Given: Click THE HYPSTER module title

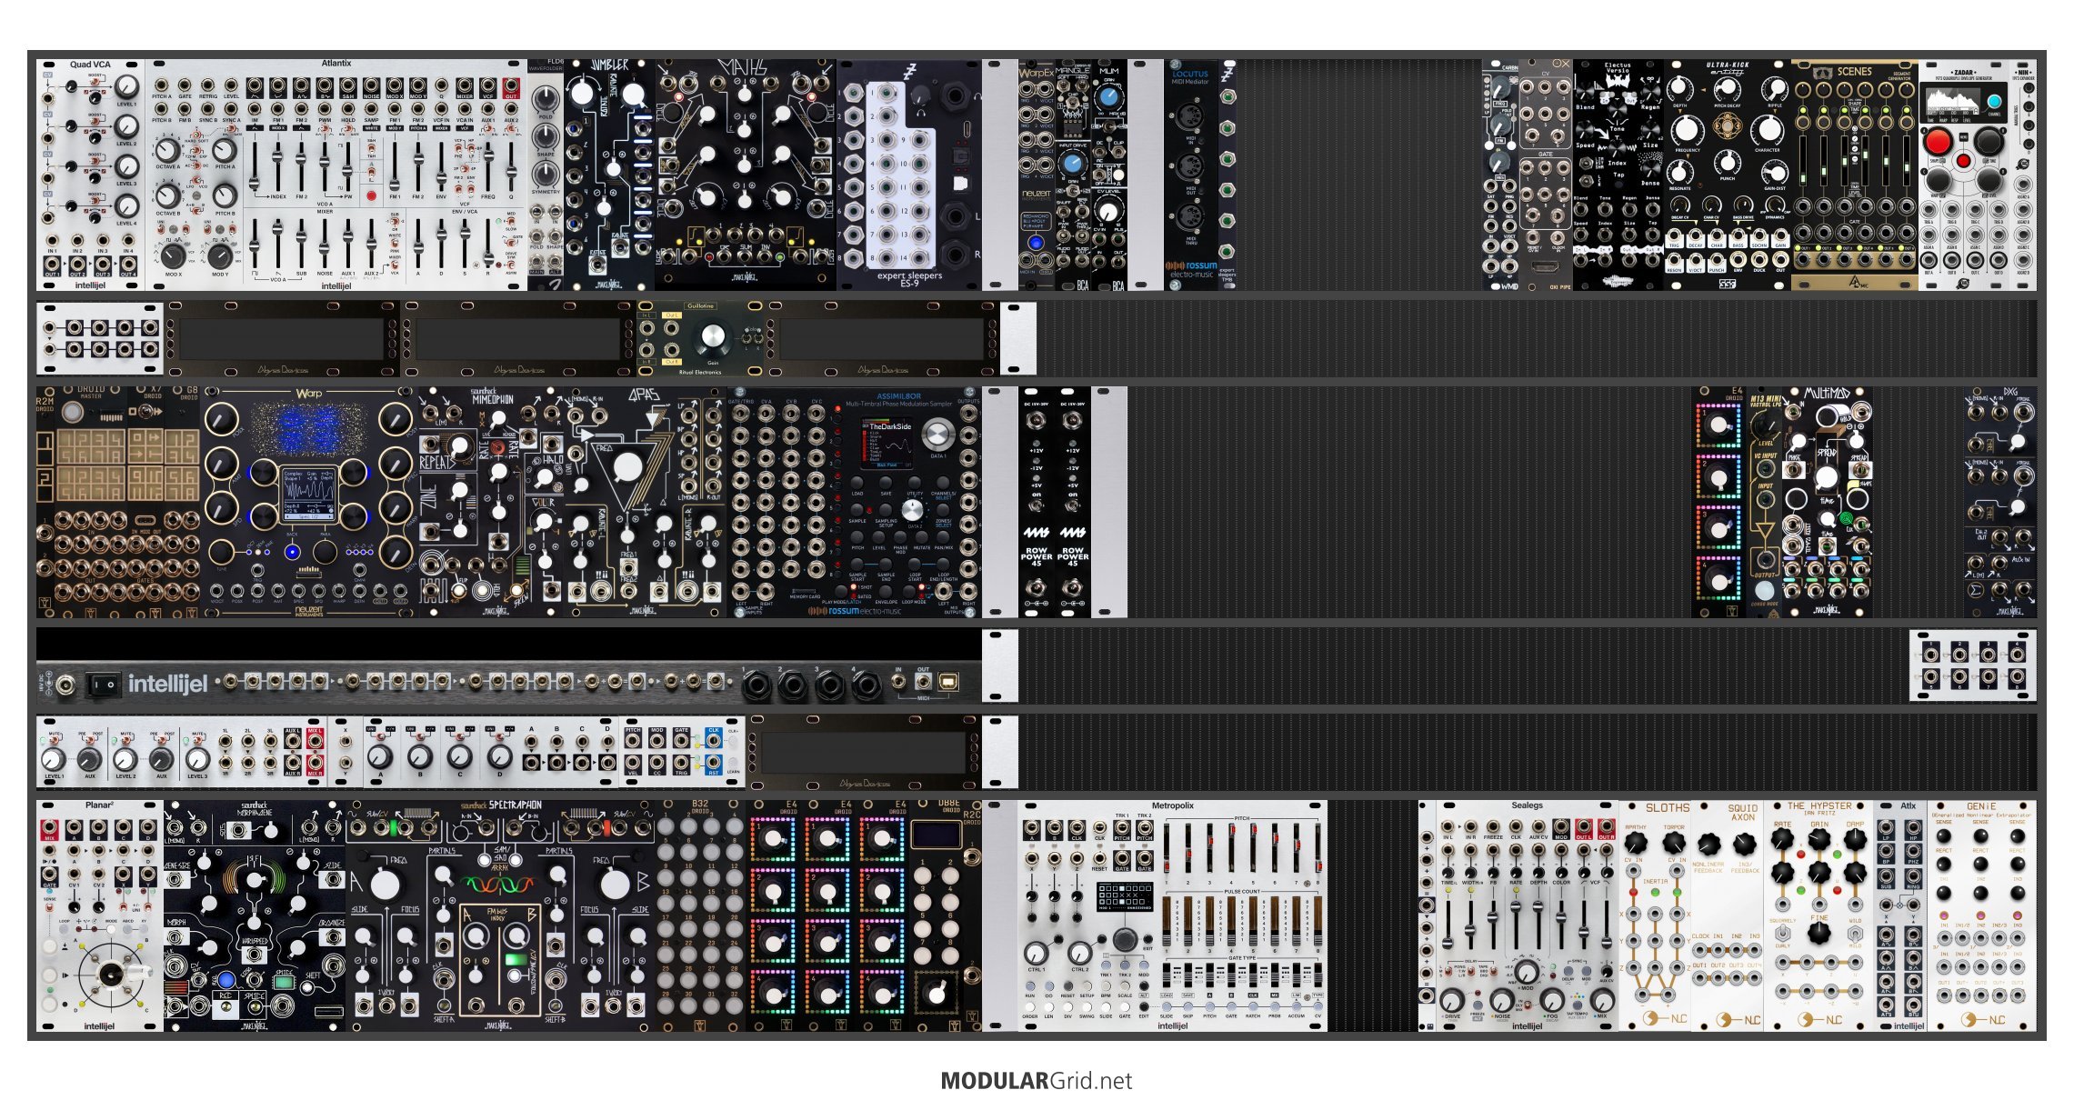Looking at the screenshot, I should [x=1819, y=806].
